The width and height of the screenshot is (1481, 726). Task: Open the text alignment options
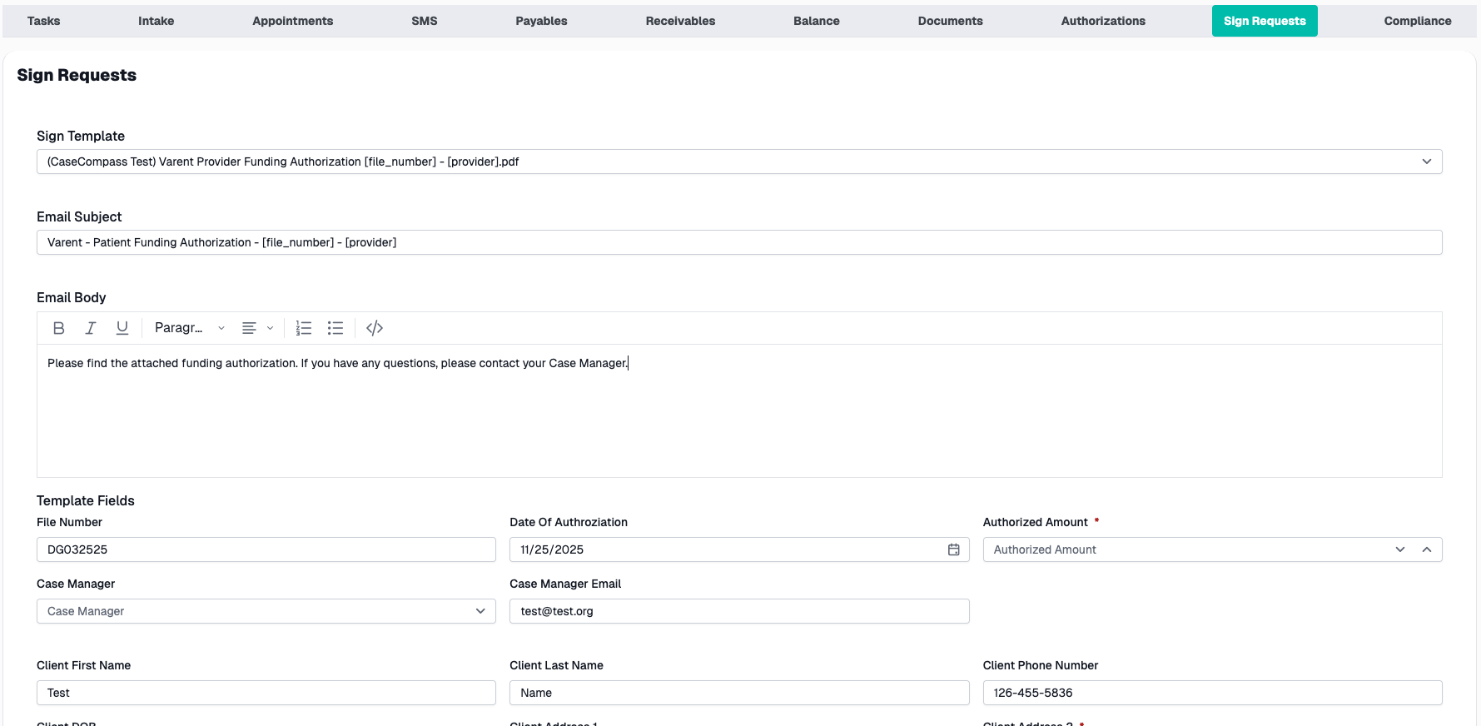click(x=256, y=328)
